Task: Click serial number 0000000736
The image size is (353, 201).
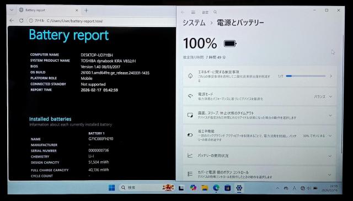Action: (99, 150)
